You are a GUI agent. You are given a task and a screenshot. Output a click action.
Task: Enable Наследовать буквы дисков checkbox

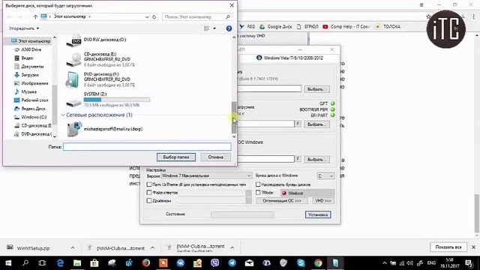(258, 184)
